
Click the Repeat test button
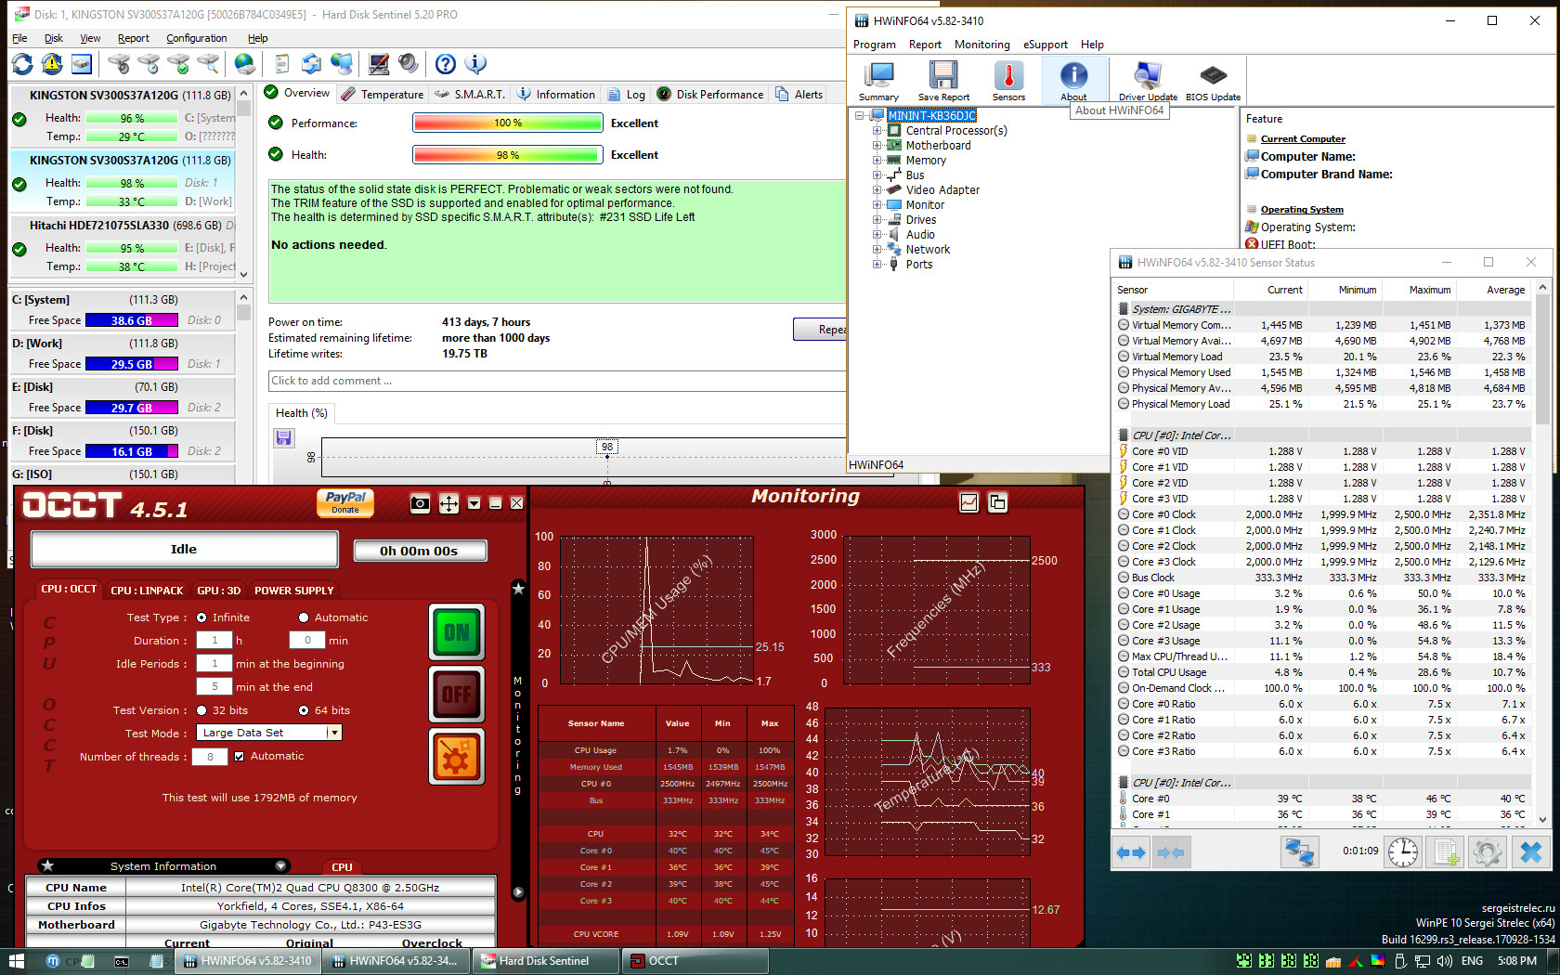(820, 329)
